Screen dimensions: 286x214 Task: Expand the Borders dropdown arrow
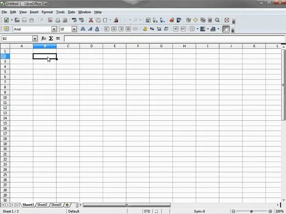[x=197, y=29]
